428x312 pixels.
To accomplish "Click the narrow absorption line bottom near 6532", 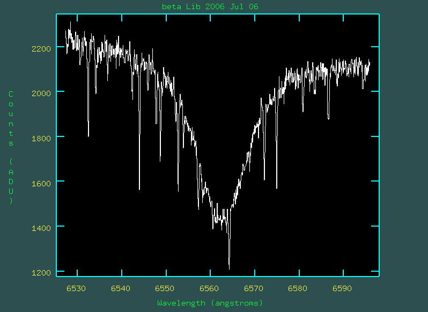I will point(88,135).
